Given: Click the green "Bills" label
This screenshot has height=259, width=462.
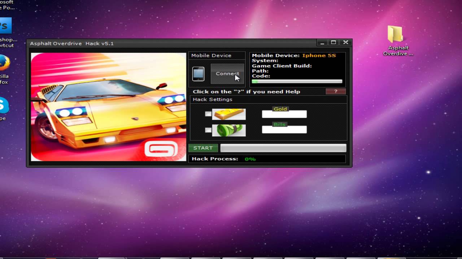Looking at the screenshot, I should click(x=280, y=124).
